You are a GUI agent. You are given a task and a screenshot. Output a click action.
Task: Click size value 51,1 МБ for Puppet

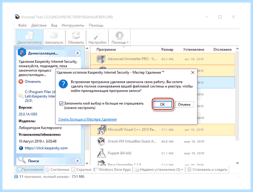[167, 153]
